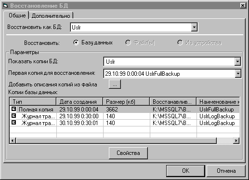This screenshot has height=180, width=249.
Task: Click the Наименование column header
Action: 218,102
